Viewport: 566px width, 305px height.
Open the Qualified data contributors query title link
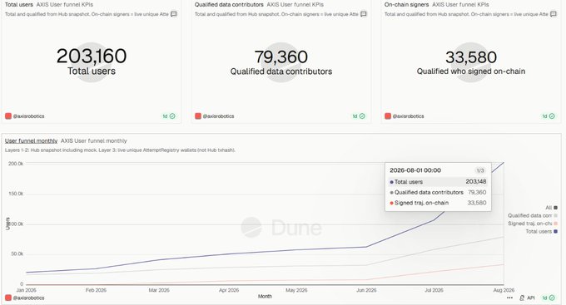[x=229, y=5]
